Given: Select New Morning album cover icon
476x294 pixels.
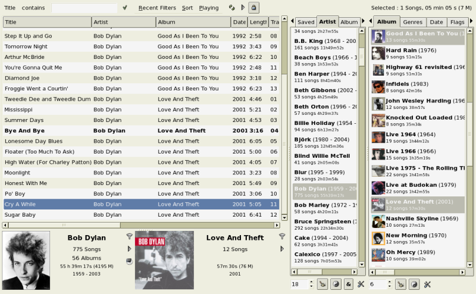Looking at the screenshot, I should (x=378, y=239).
